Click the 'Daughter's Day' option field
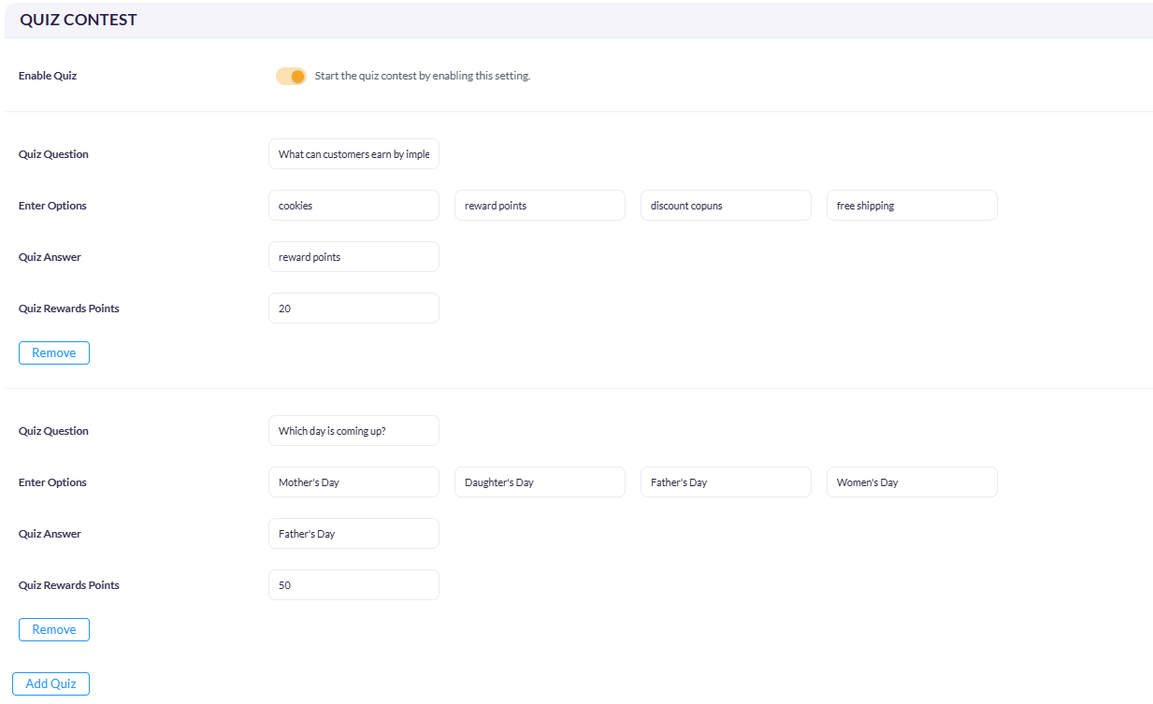The width and height of the screenshot is (1153, 704). pyautogui.click(x=540, y=482)
